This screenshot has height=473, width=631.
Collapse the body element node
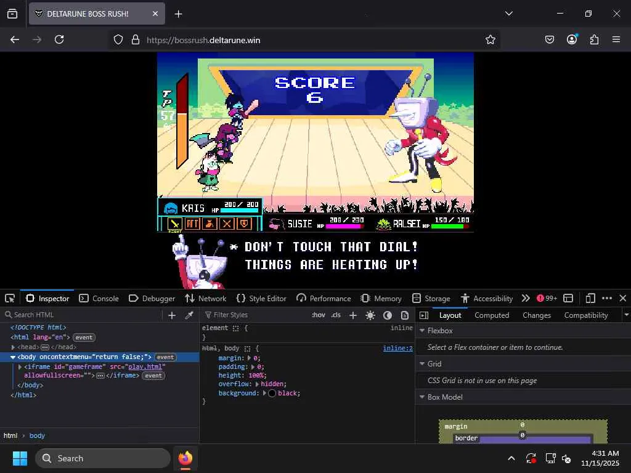[13, 357]
